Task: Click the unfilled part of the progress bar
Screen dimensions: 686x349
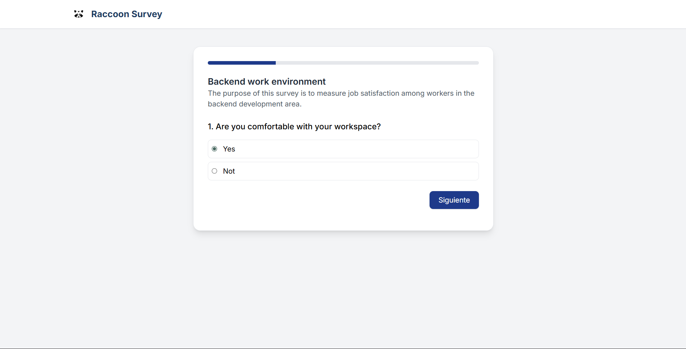Action: (x=377, y=63)
